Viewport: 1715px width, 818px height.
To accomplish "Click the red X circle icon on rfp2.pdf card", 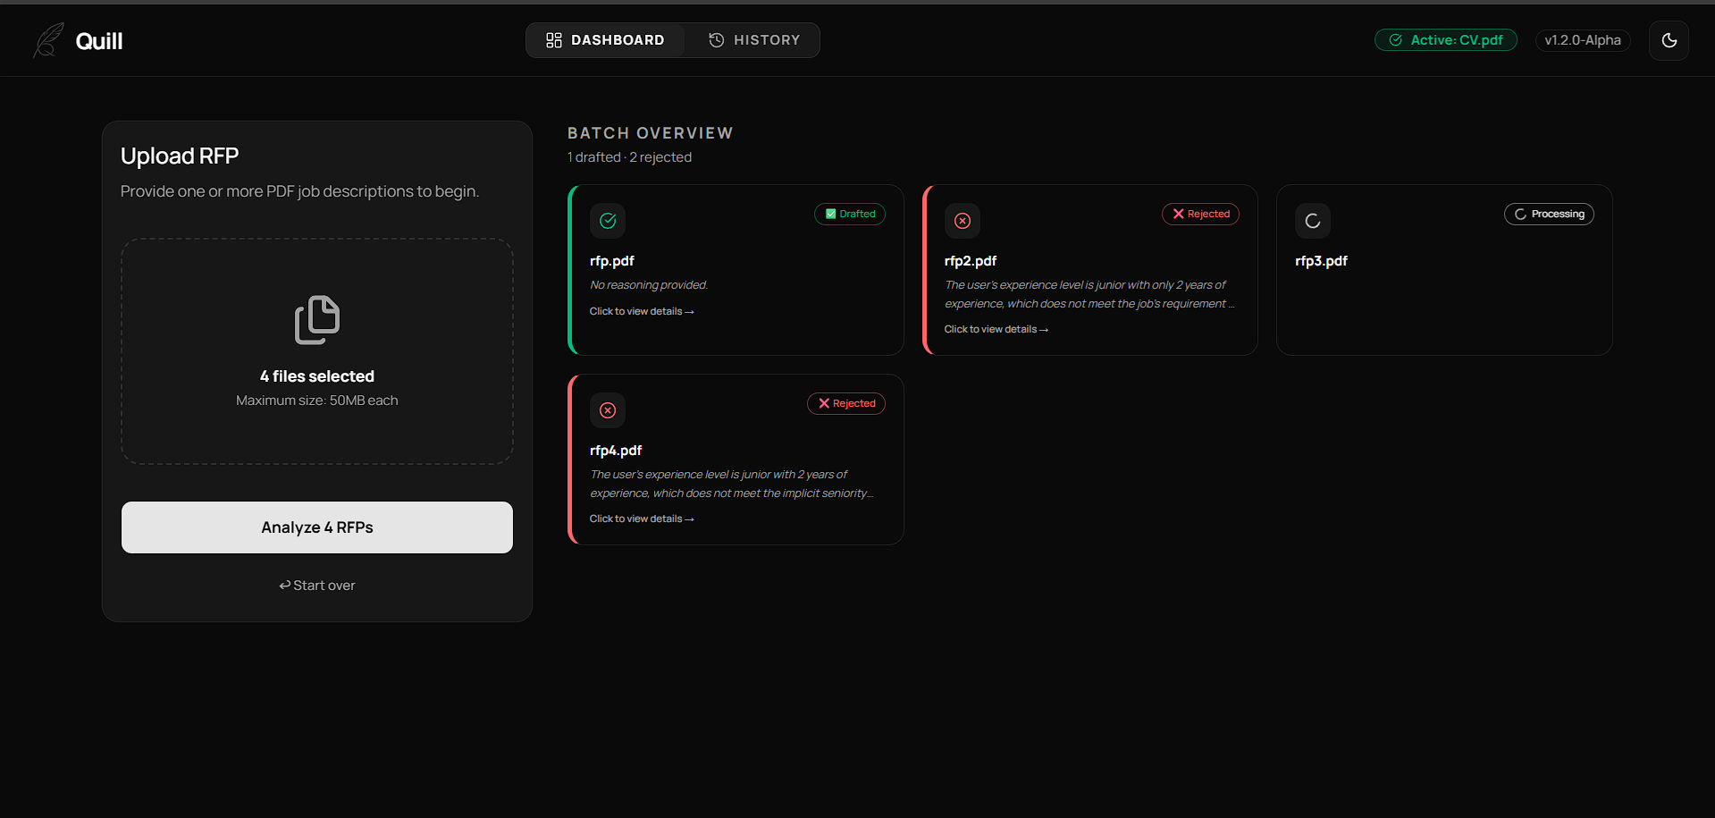I will pyautogui.click(x=963, y=221).
